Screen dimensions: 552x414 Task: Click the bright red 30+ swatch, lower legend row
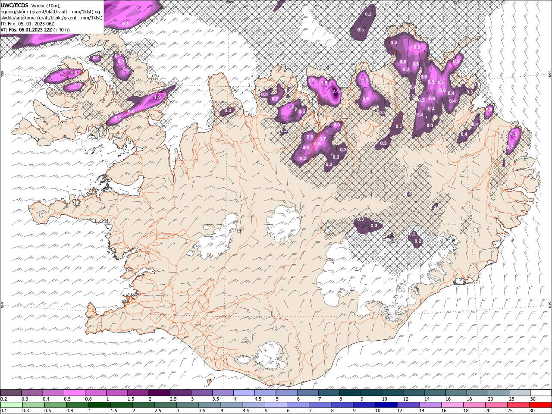pos(541,405)
